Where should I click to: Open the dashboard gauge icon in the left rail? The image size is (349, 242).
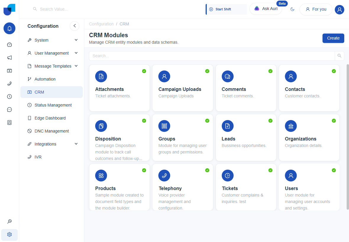click(x=9, y=45)
